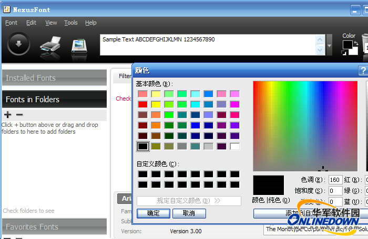
Task: Open the Tools menu
Action: pos(71,23)
